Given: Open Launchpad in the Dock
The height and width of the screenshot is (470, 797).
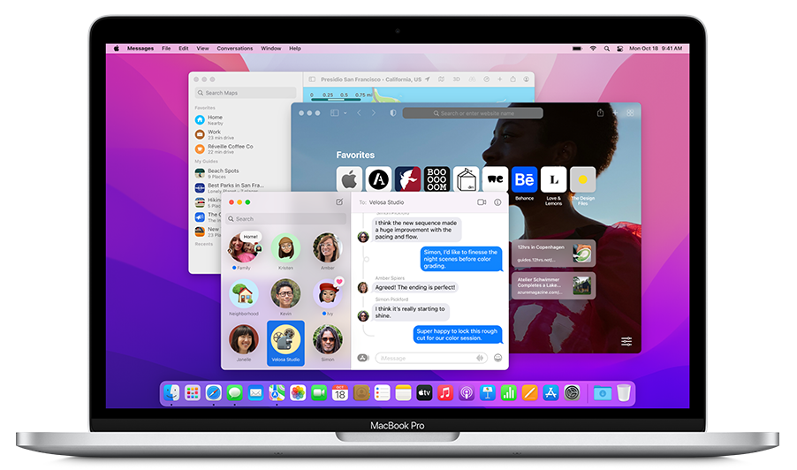Looking at the screenshot, I should pyautogui.click(x=192, y=393).
